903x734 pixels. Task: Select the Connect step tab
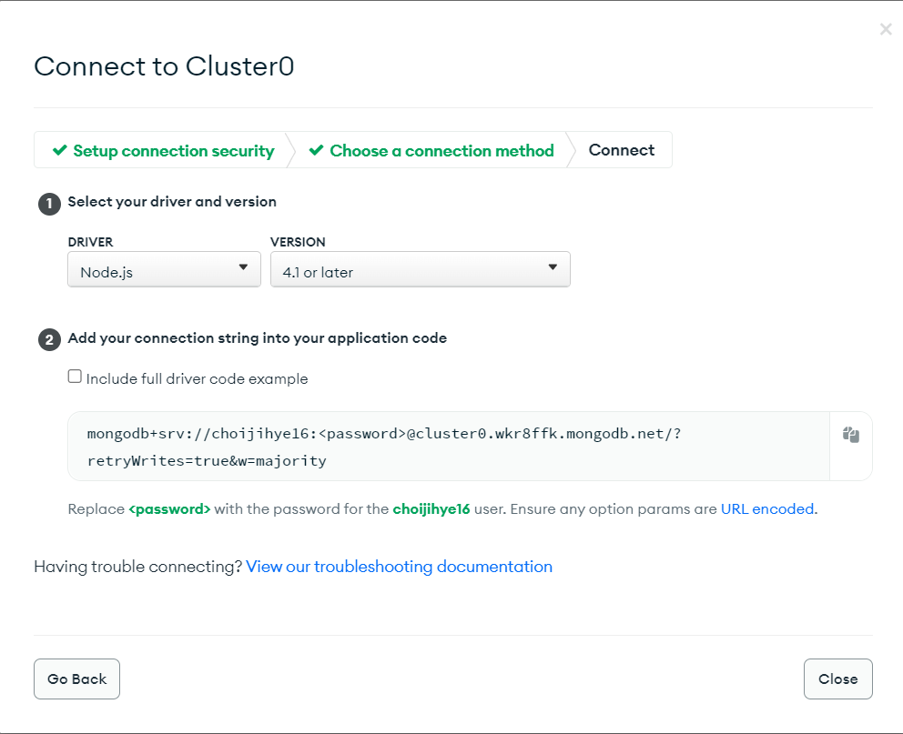(x=621, y=151)
